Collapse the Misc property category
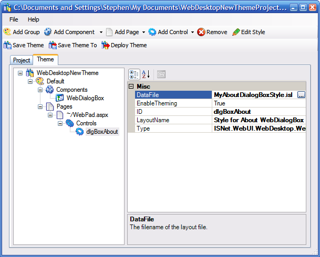Screen dimensions: 320x257 tap(131, 87)
